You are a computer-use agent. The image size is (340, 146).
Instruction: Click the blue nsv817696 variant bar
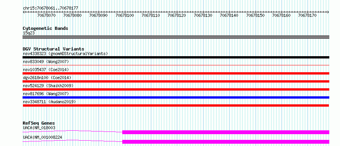pyautogui.click(x=176, y=97)
